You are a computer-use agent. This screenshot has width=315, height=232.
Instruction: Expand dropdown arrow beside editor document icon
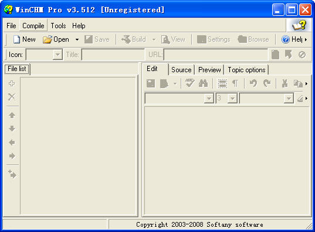click(x=175, y=83)
